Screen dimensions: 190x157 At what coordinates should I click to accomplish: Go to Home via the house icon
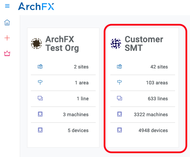7,22
